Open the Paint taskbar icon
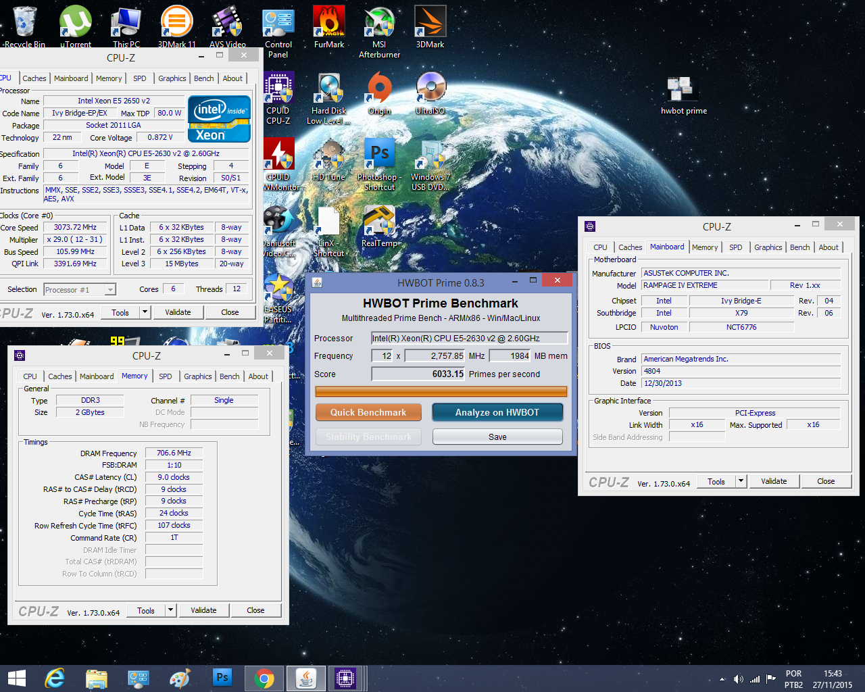The height and width of the screenshot is (692, 865). tap(180, 678)
